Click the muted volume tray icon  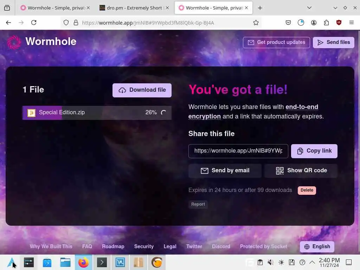pyautogui.click(x=270, y=262)
